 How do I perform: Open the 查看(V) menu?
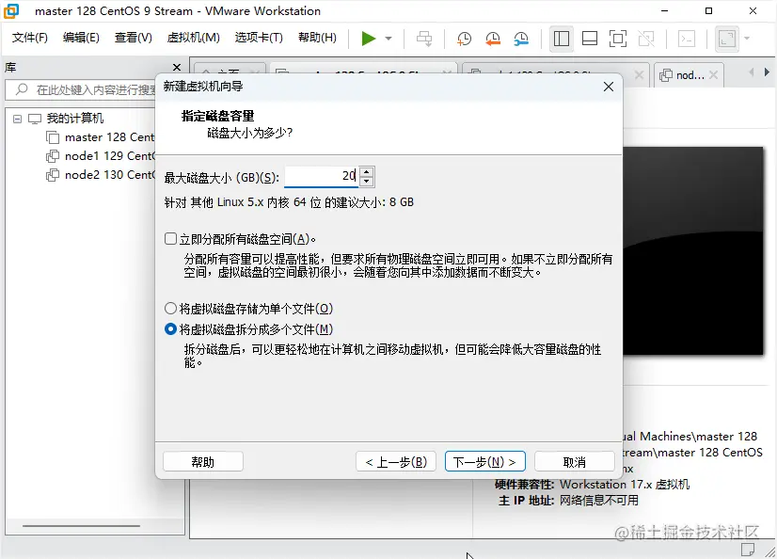(133, 38)
